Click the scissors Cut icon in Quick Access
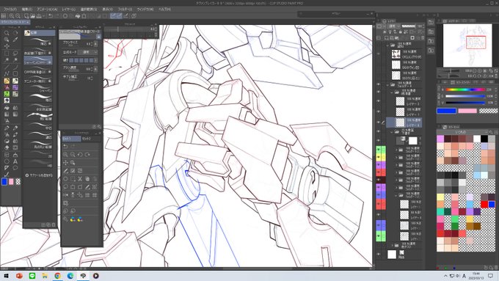Screen dimensions: 499x281 (80, 179)
